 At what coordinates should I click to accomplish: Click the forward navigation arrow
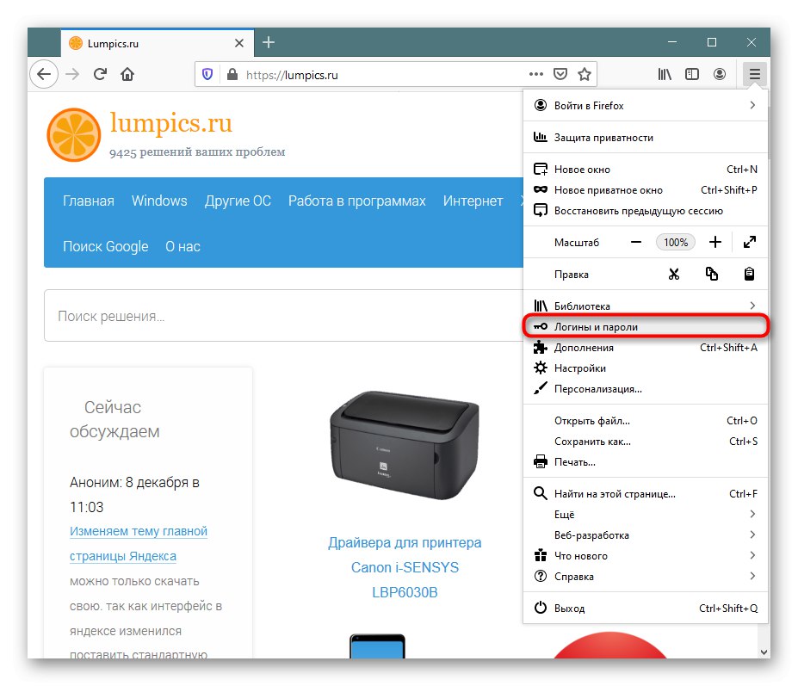[x=72, y=74]
